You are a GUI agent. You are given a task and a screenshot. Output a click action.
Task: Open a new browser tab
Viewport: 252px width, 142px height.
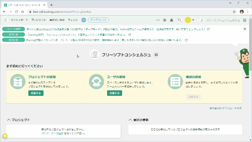pos(52,5)
